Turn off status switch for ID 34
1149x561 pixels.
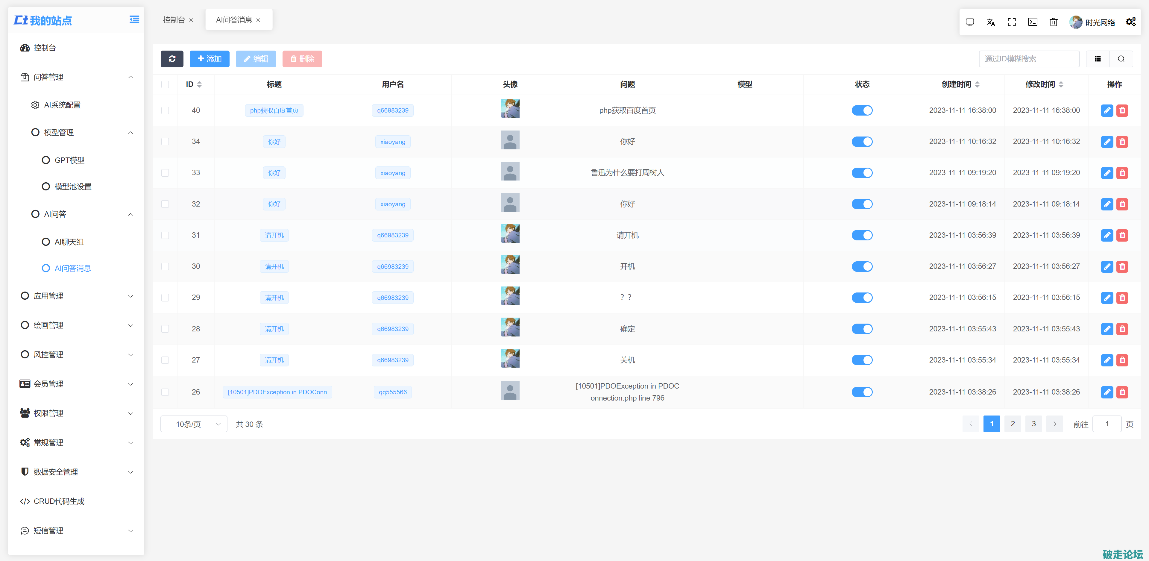click(x=862, y=142)
